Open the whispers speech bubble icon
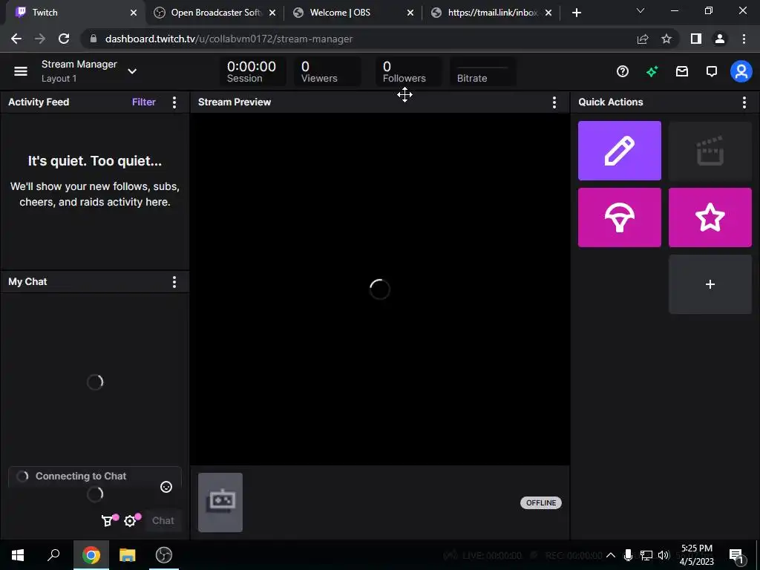 [x=712, y=72]
